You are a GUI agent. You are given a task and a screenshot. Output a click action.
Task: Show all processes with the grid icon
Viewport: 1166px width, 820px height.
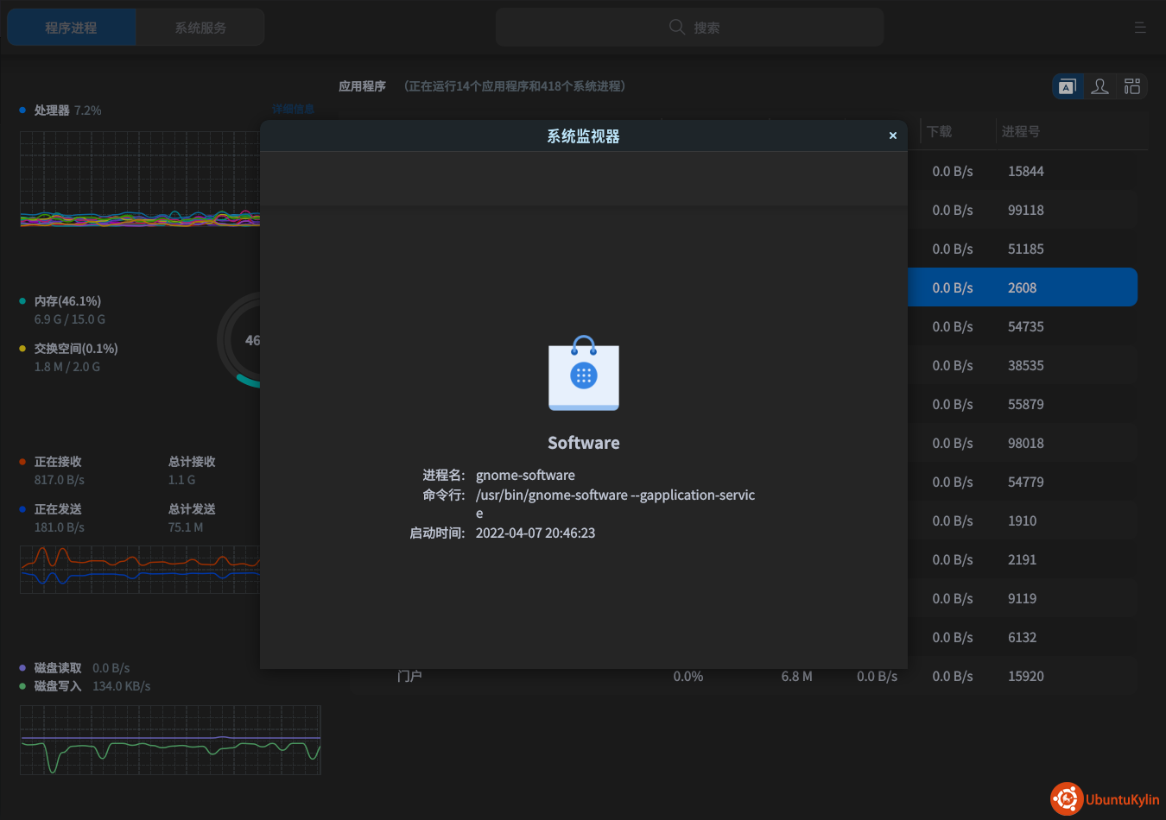coord(1132,86)
